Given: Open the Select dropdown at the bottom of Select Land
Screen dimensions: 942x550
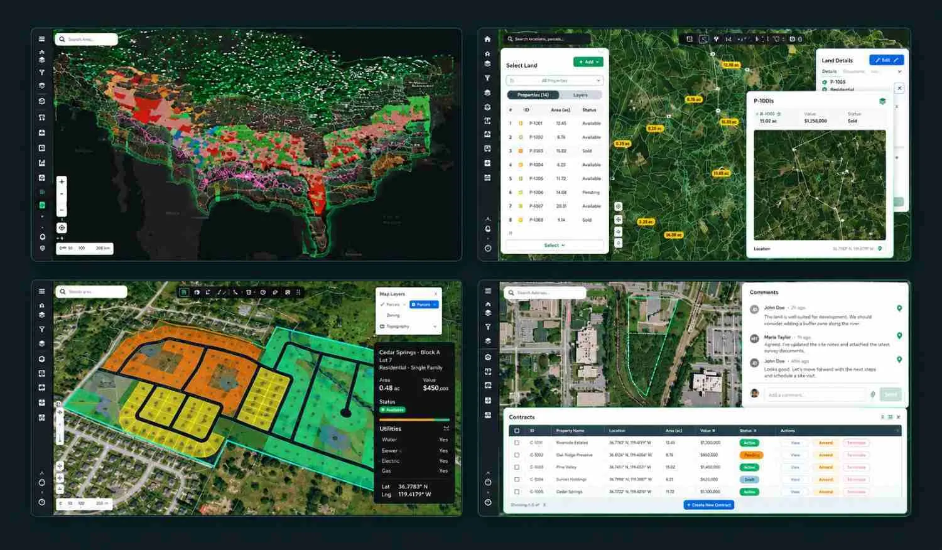Looking at the screenshot, I should tap(555, 245).
